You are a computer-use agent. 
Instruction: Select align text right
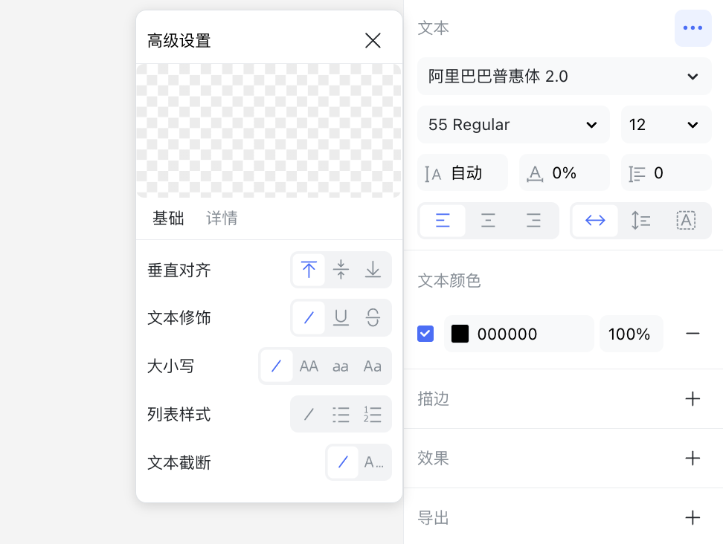tap(533, 221)
